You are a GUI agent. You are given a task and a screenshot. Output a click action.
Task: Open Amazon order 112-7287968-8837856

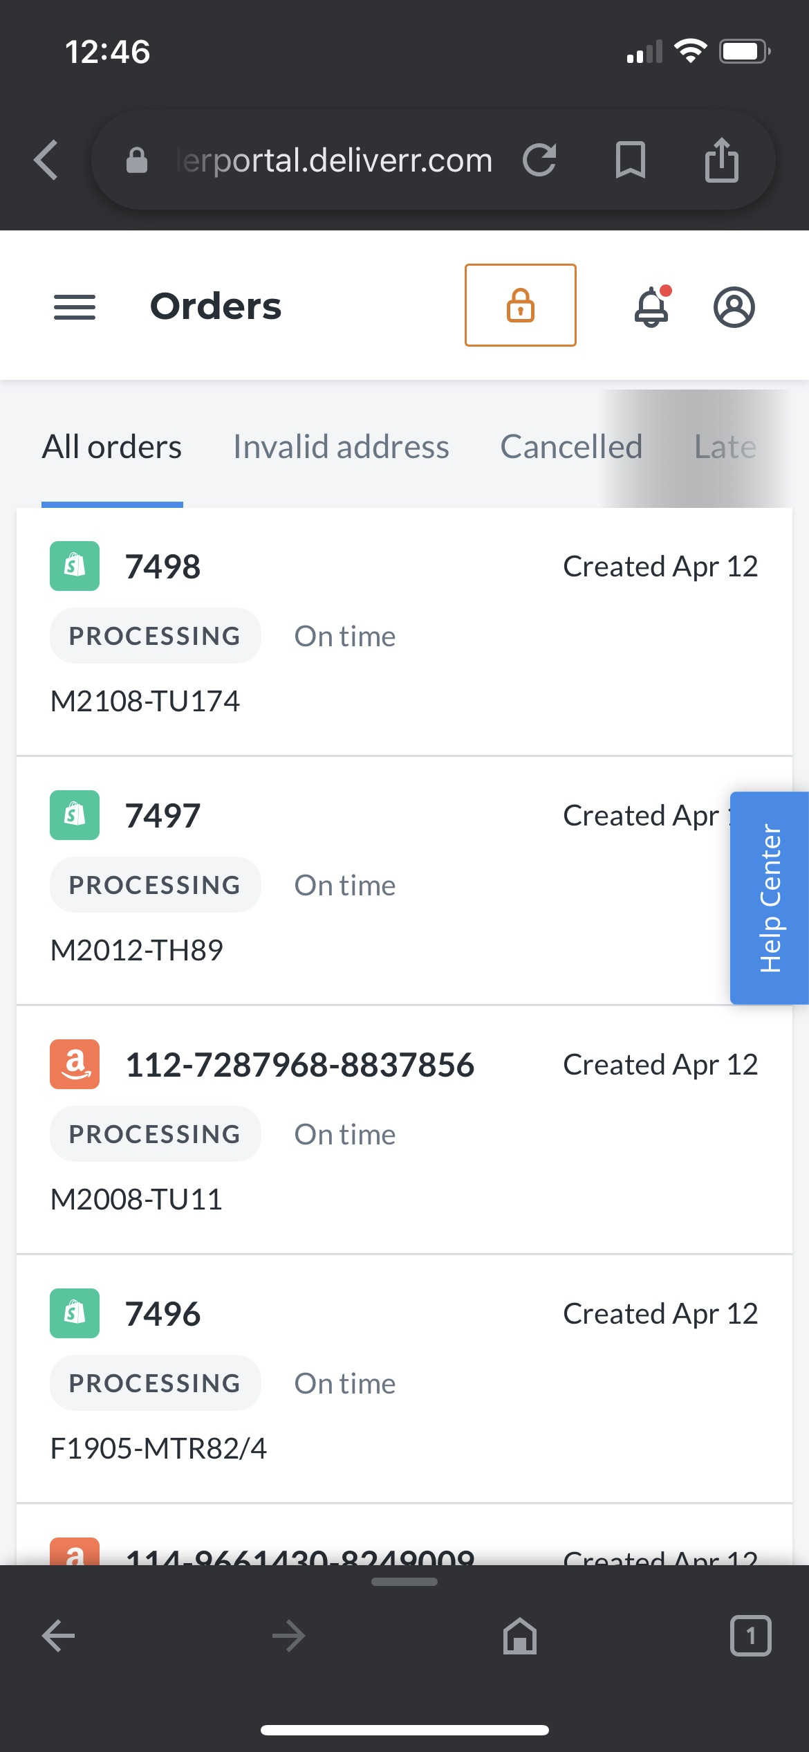tap(299, 1065)
